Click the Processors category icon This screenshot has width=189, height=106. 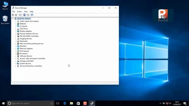point(18,54)
